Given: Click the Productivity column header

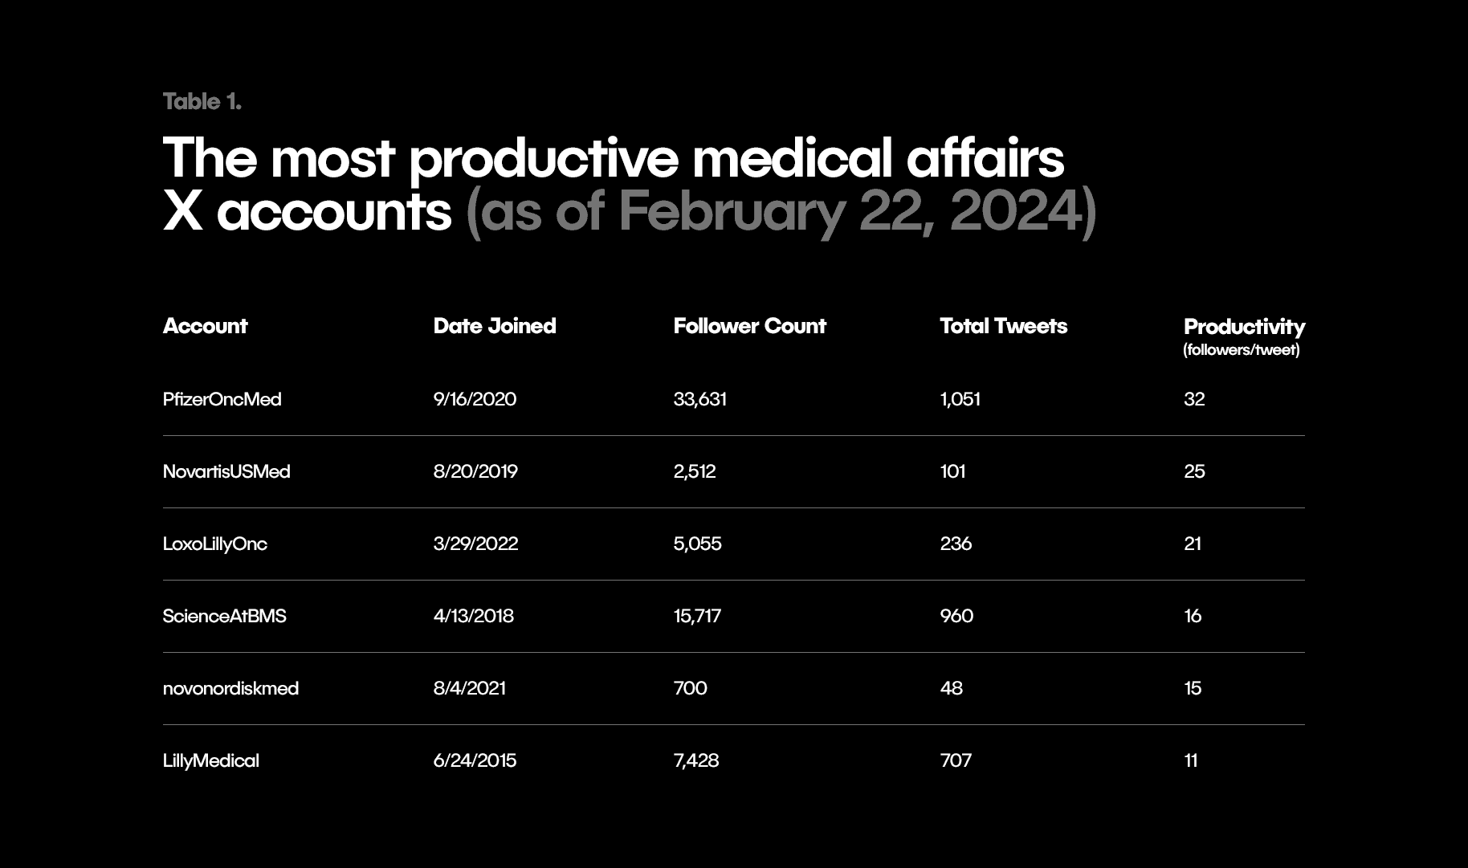Looking at the screenshot, I should 1244,327.
